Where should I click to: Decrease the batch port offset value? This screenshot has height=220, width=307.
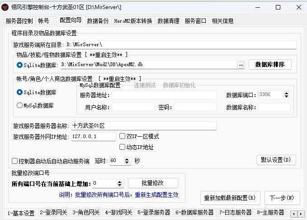(119, 185)
